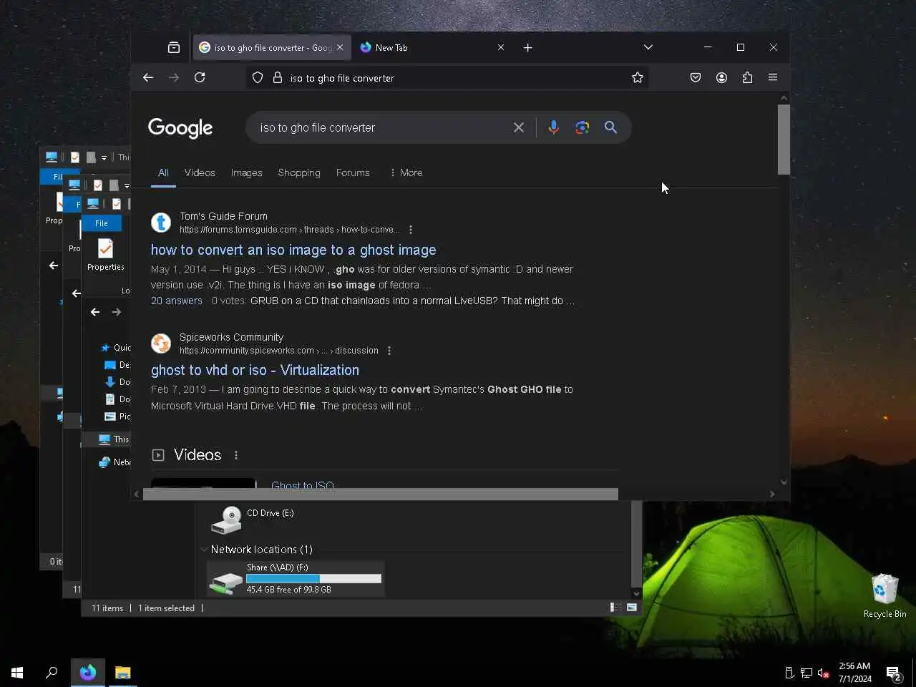
Task: Go back in the Firefox browser
Action: pyautogui.click(x=148, y=77)
